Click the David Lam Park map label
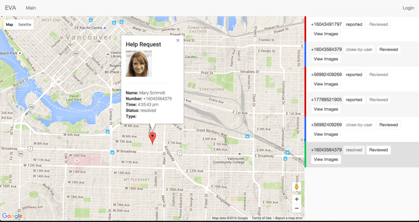Image resolution: width=419 pixels, height=222 pixels. [74, 98]
